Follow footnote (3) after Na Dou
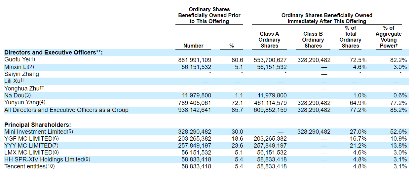The width and height of the screenshot is (414, 174). [28, 95]
